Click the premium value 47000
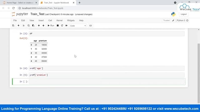This screenshot has height=112, width=200. (44, 57)
